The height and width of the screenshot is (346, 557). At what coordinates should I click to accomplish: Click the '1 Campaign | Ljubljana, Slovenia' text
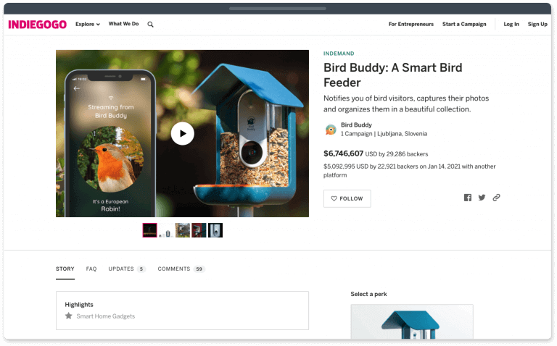coord(384,134)
